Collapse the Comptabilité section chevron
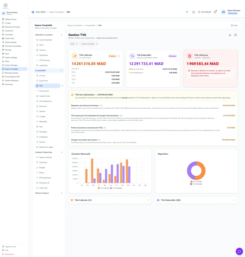 [x=62, y=71]
